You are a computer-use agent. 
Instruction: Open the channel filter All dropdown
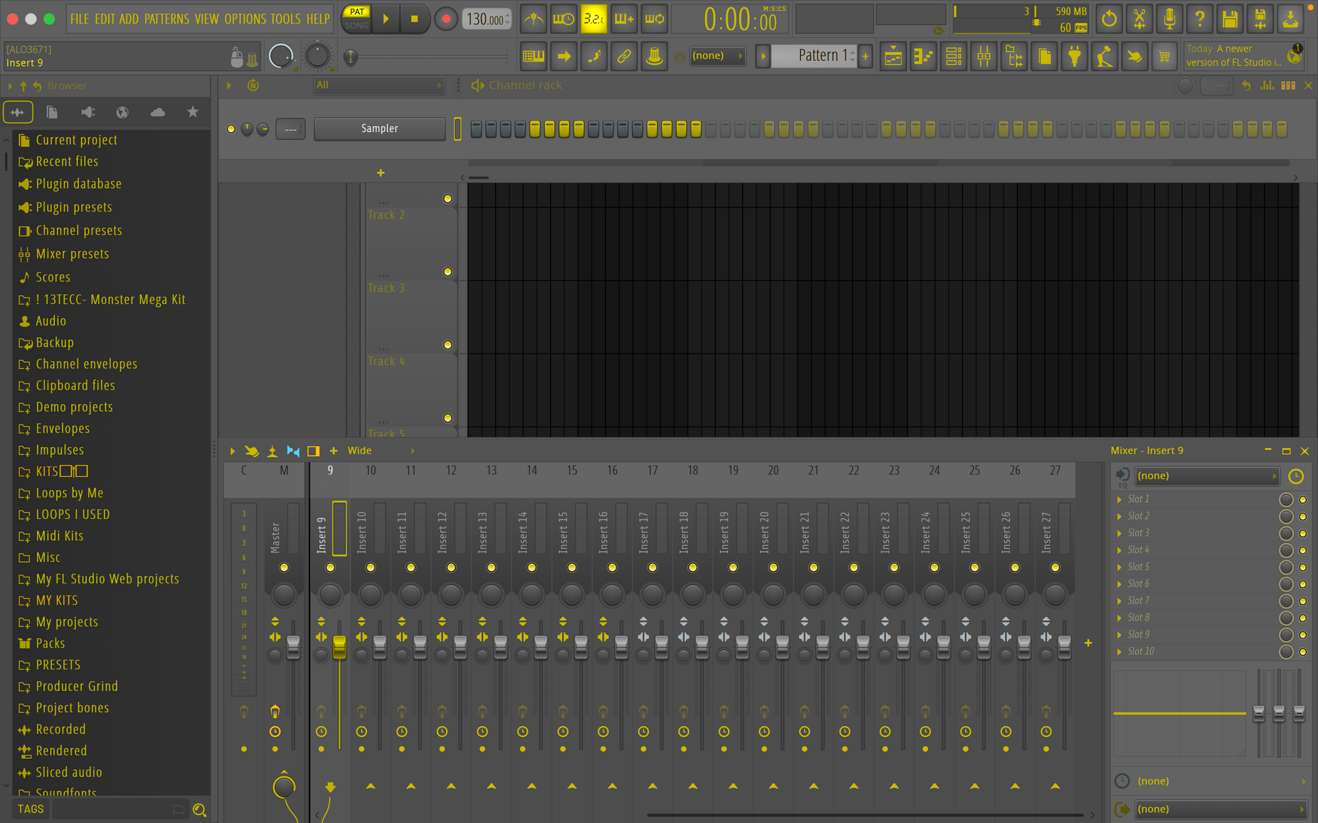coord(378,85)
